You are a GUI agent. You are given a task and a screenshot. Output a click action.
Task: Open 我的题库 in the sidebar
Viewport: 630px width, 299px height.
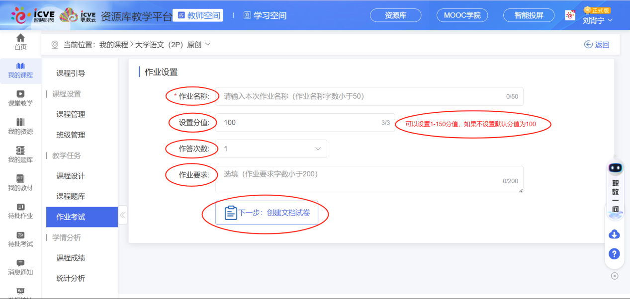click(x=20, y=155)
